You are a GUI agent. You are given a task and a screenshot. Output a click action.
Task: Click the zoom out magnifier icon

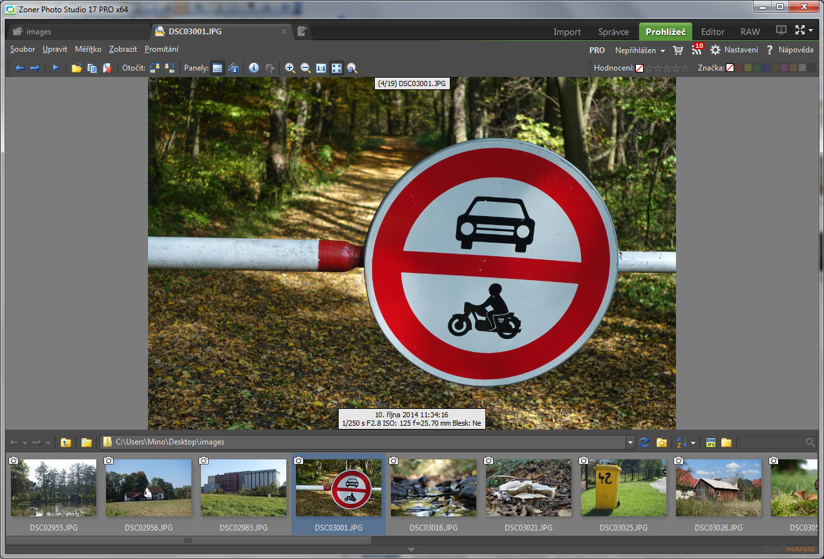pyautogui.click(x=306, y=68)
